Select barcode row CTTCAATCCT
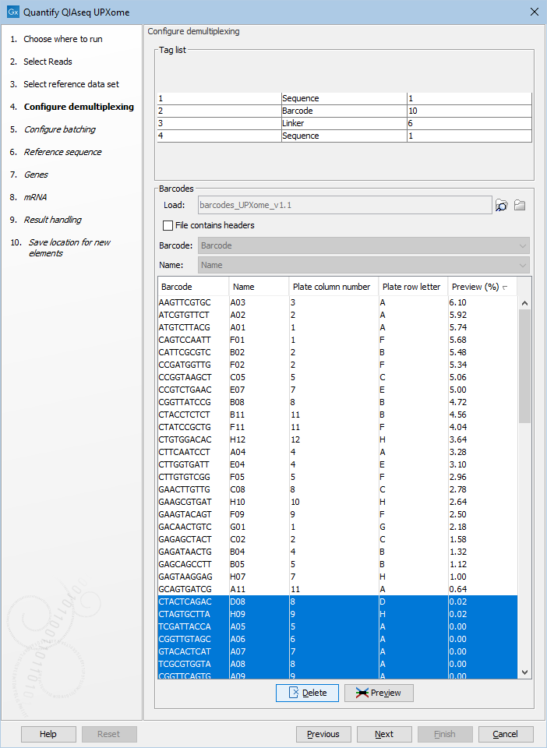This screenshot has width=547, height=748. coord(337,452)
